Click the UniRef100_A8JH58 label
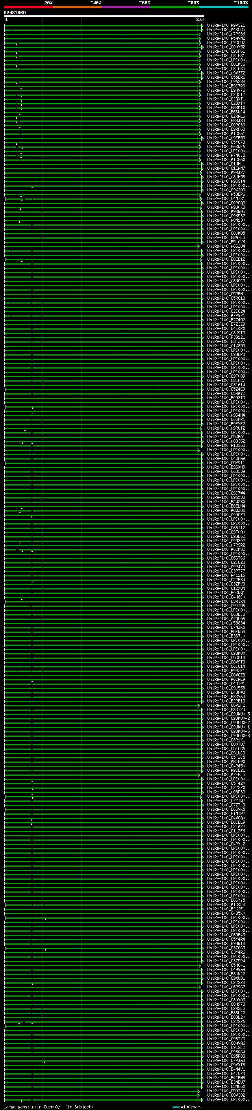Screen dimensions: 252x1110 226,177
